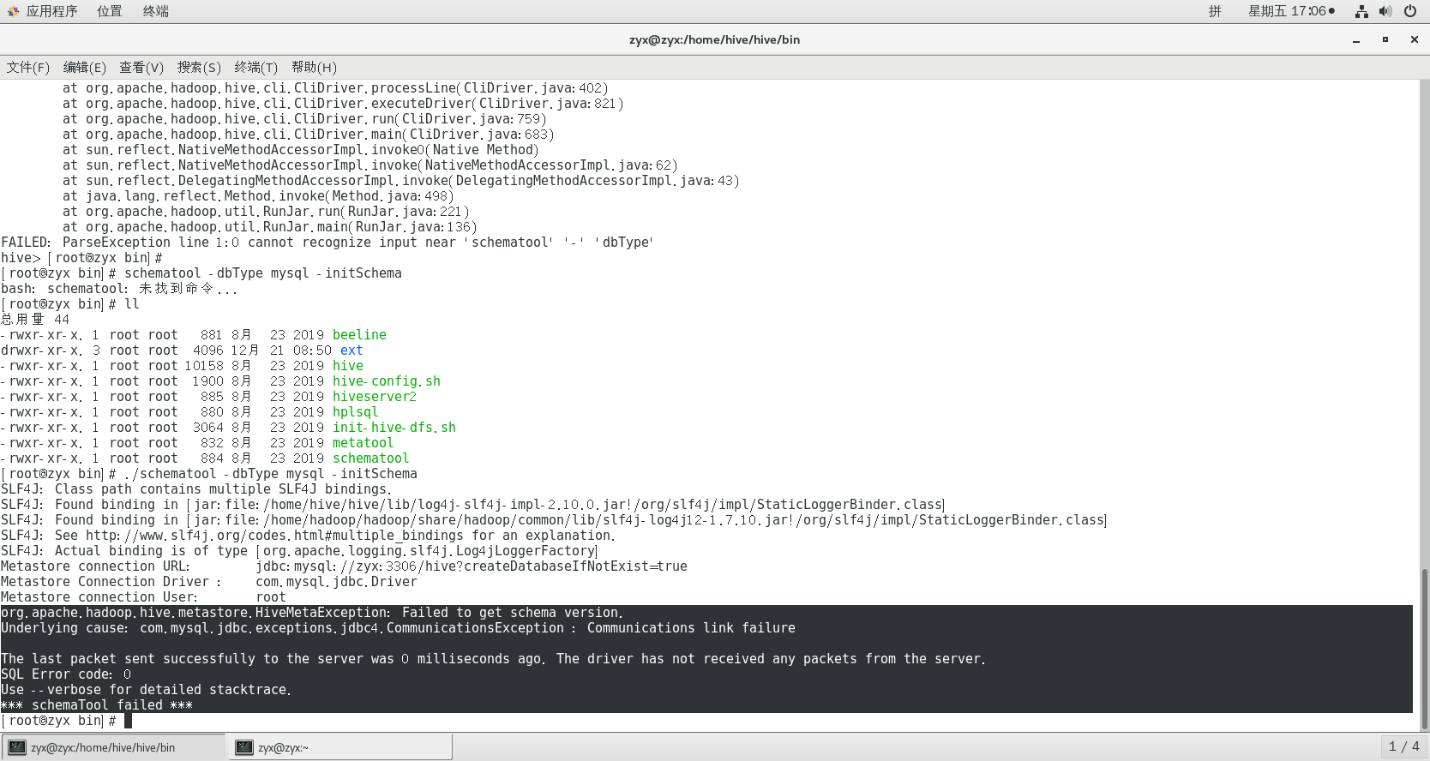Click the 'Use --verbose for detailed stacktrace' line
The image size is (1430, 761).
[146, 690]
